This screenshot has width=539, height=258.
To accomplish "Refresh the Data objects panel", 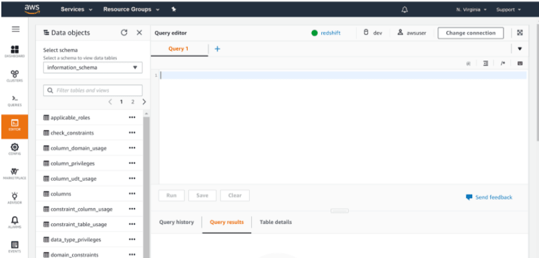I will tap(124, 33).
